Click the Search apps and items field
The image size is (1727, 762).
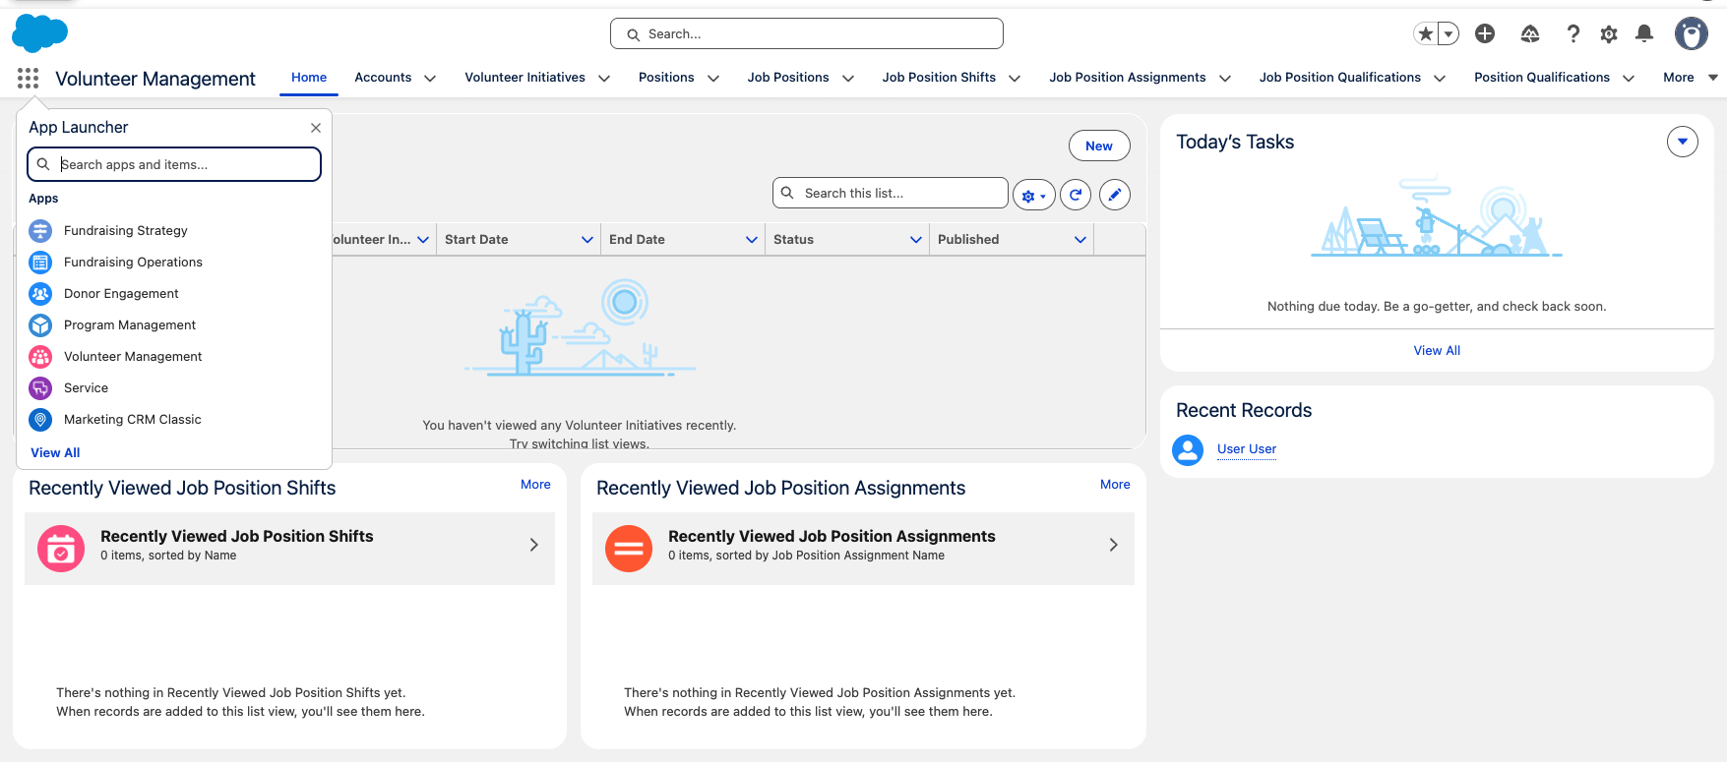point(174,164)
